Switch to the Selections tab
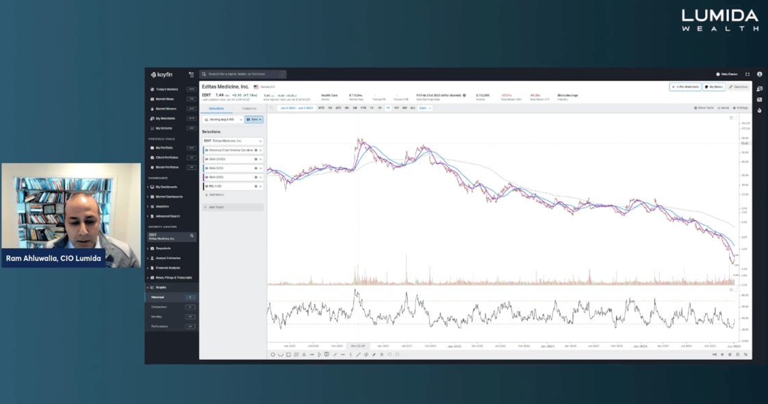Image resolution: width=768 pixels, height=404 pixels. [x=216, y=108]
